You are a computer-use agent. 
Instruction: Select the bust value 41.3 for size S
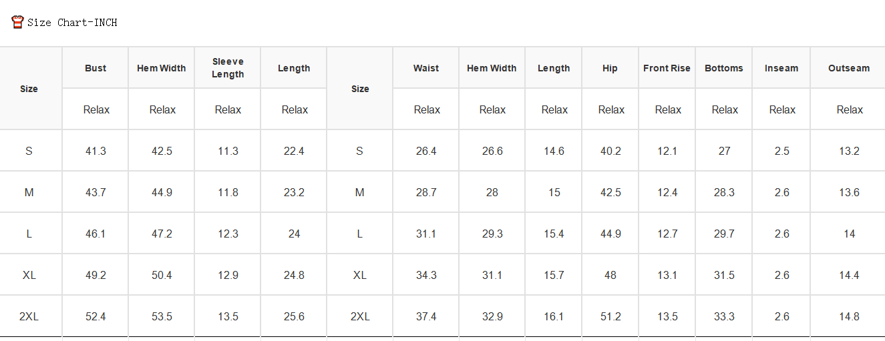(96, 151)
